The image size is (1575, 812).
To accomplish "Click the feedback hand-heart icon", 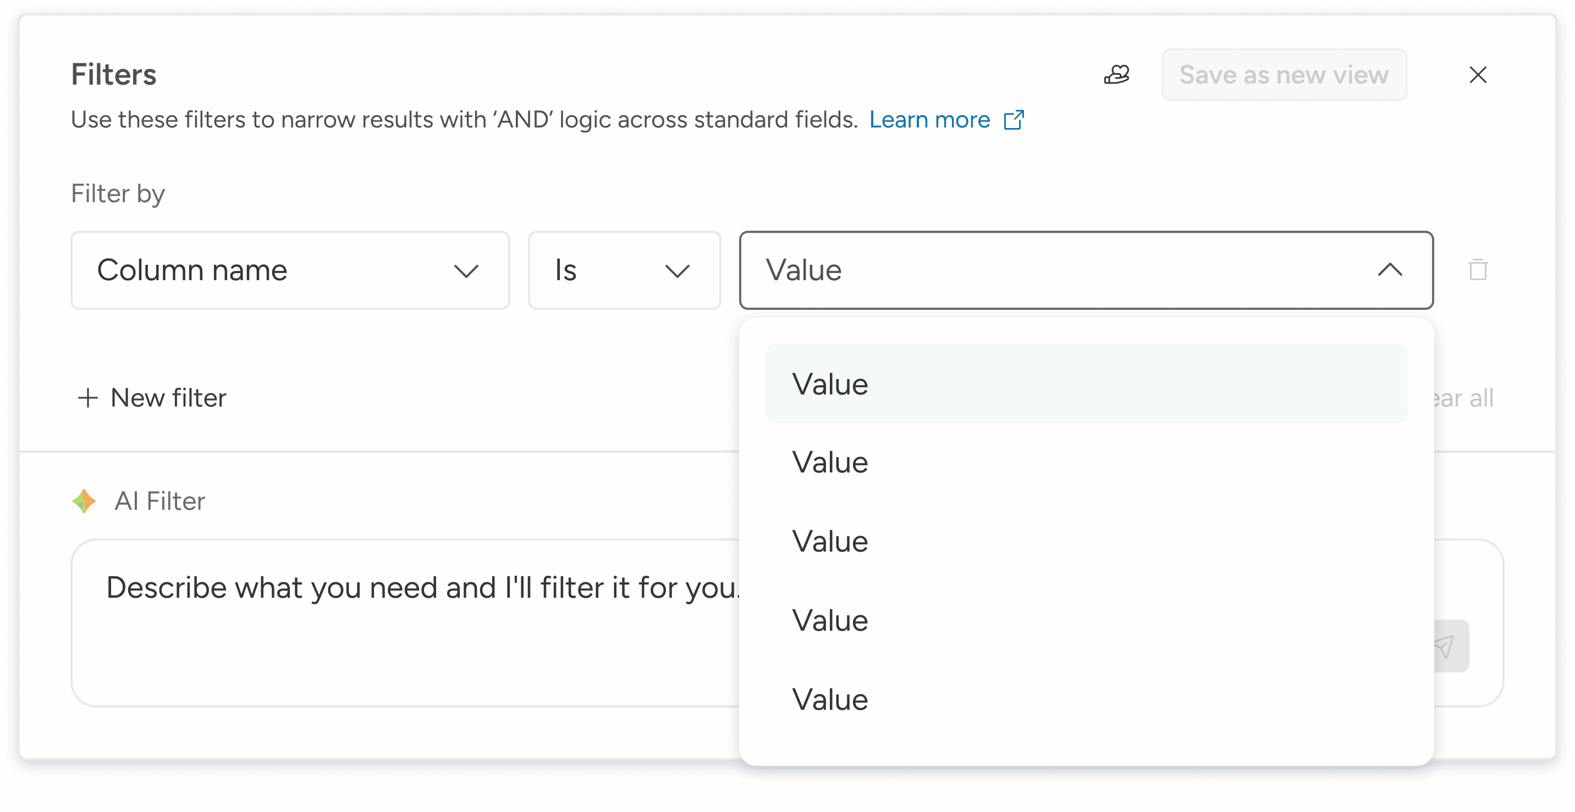I will [x=1116, y=75].
